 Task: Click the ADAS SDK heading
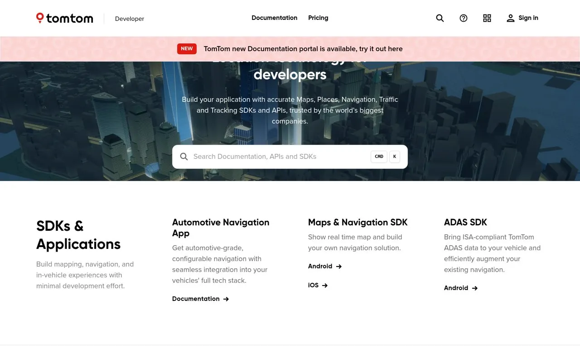point(465,222)
